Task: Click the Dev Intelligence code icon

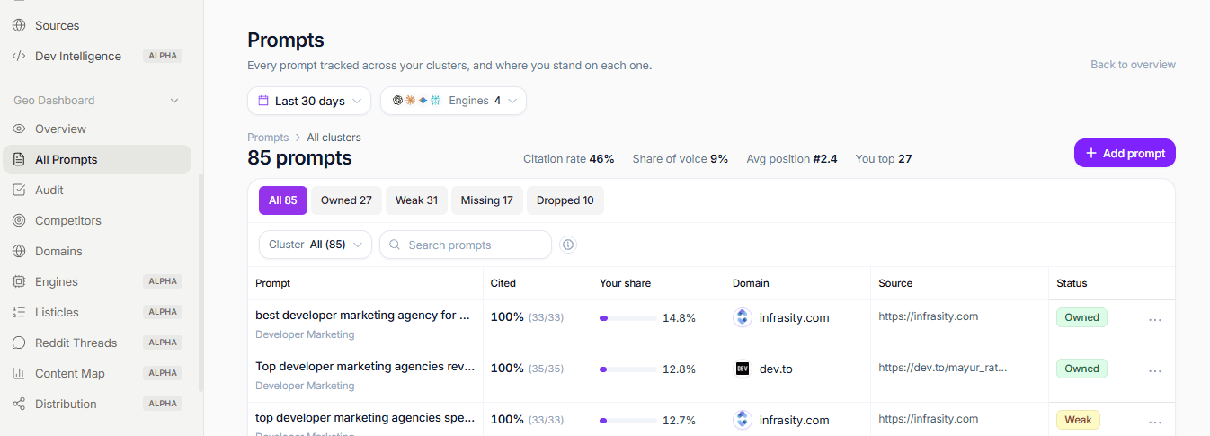Action: 19,56
